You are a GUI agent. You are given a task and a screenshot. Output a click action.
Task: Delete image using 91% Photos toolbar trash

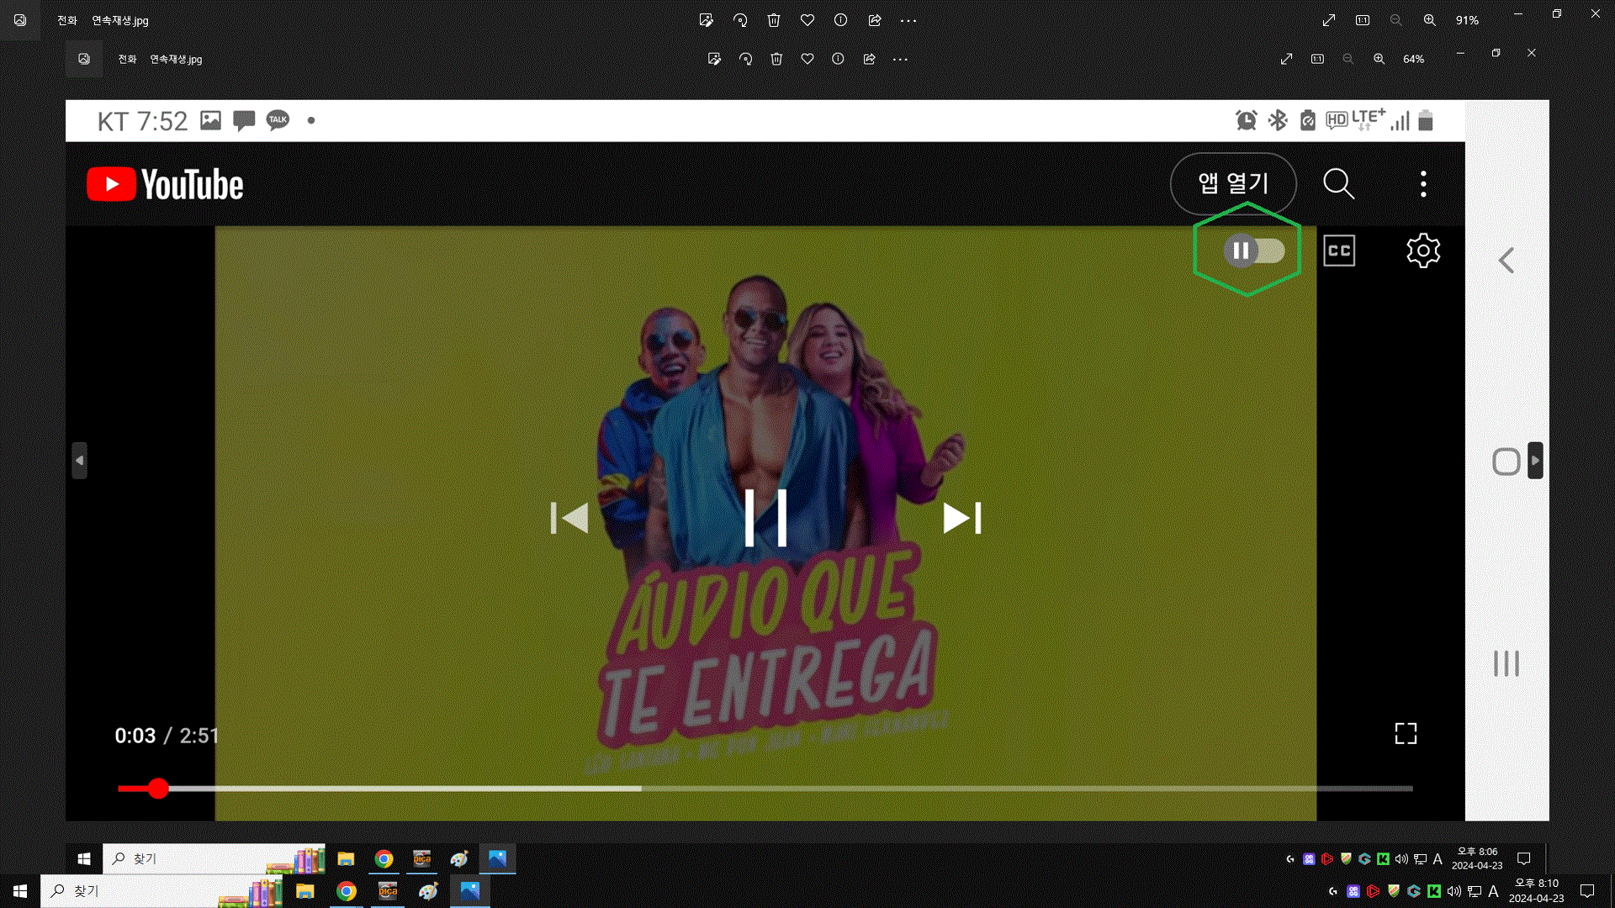point(774,20)
